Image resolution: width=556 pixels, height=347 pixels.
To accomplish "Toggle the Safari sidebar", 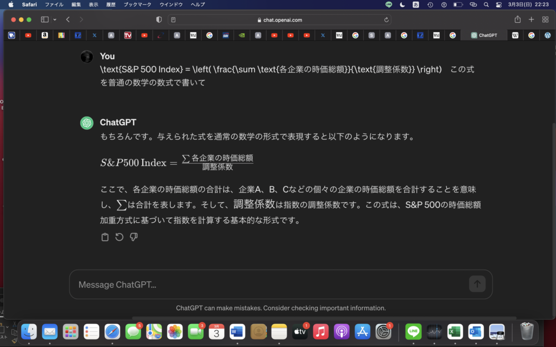I will (45, 20).
